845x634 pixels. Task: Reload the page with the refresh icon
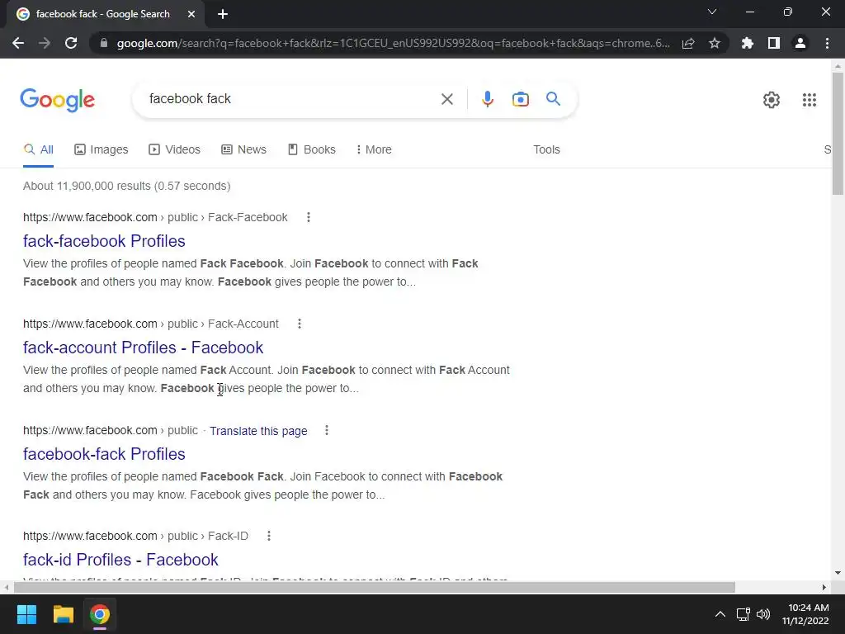coord(71,43)
